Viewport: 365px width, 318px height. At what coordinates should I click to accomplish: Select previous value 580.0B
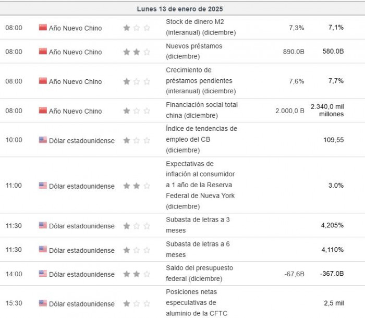tap(333, 51)
